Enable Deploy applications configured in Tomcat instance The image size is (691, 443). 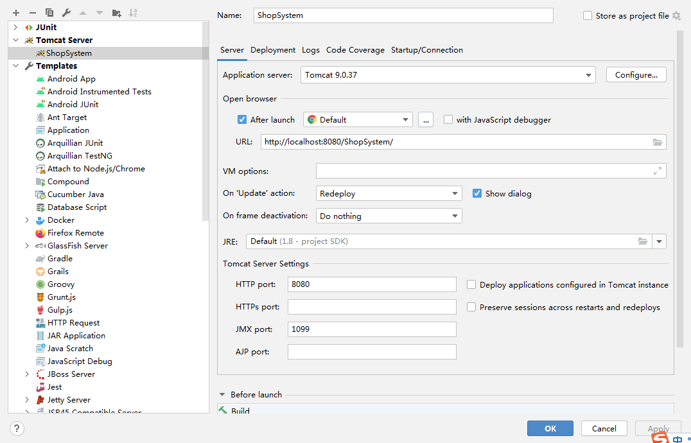click(x=471, y=285)
